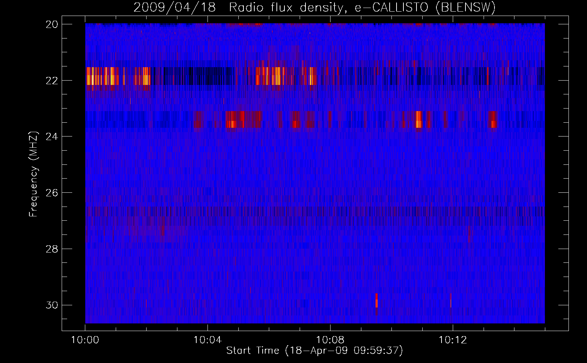The image size is (587, 363).
Task: Click the frequency tick label 30
Action: (x=52, y=305)
